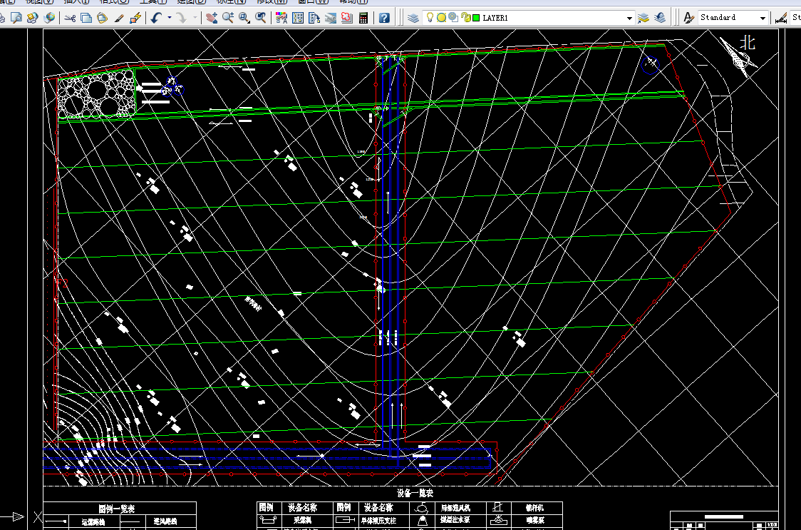Viewport: 801px width, 530px height.
Task: Expand the LAYER1 layer dropdown
Action: pyautogui.click(x=629, y=18)
